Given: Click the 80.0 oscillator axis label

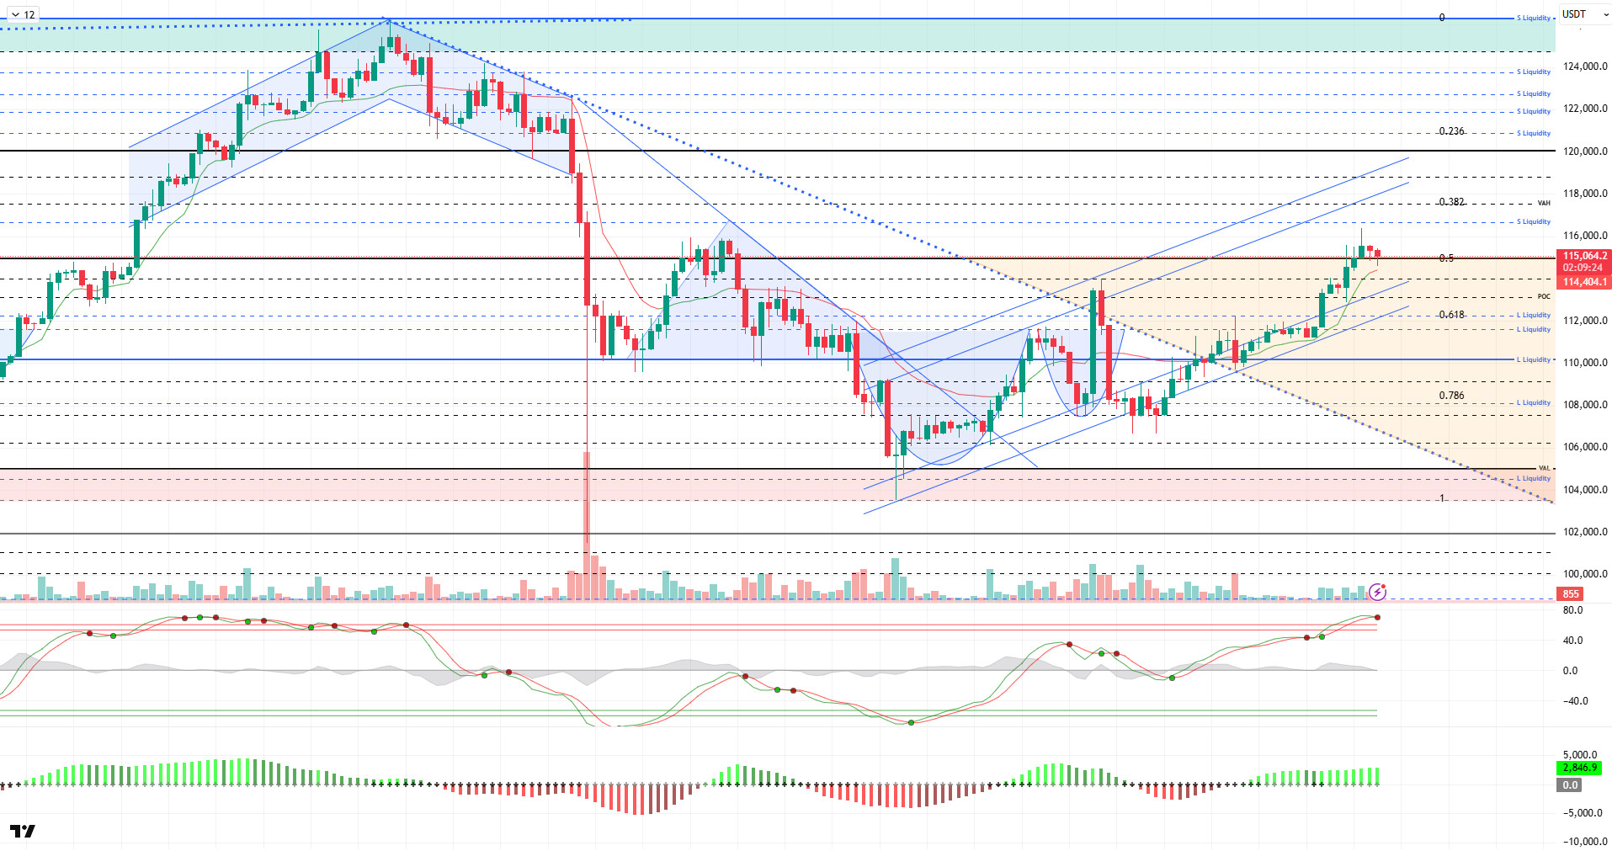Looking at the screenshot, I should pyautogui.click(x=1572, y=610).
